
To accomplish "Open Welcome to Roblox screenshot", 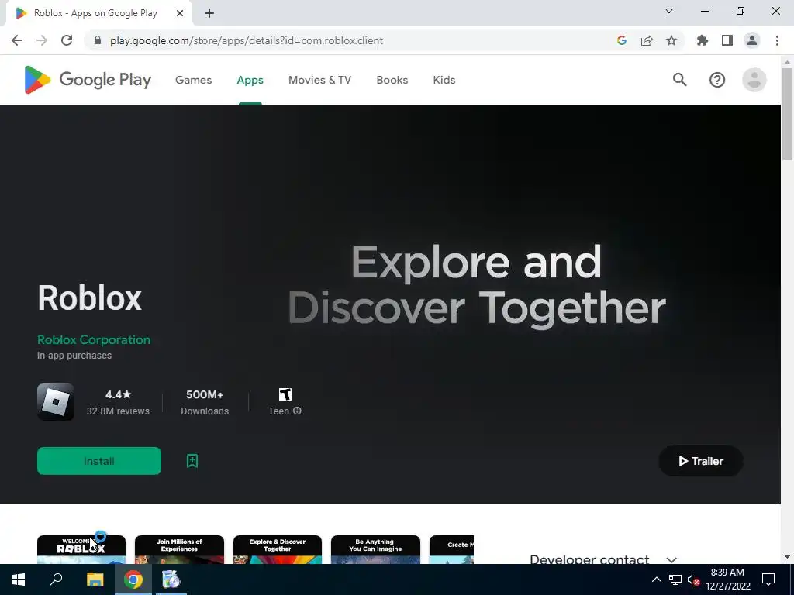I will pyautogui.click(x=81, y=549).
